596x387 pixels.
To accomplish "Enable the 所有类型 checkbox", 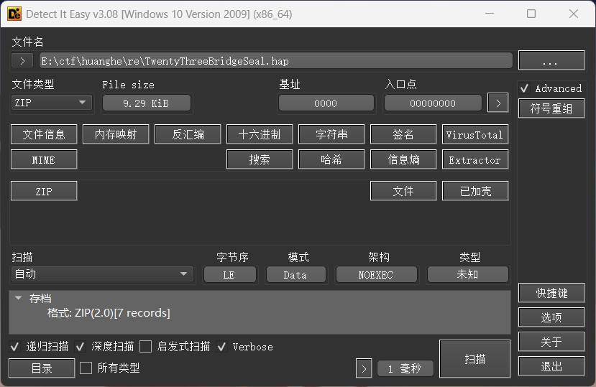I will pos(86,368).
